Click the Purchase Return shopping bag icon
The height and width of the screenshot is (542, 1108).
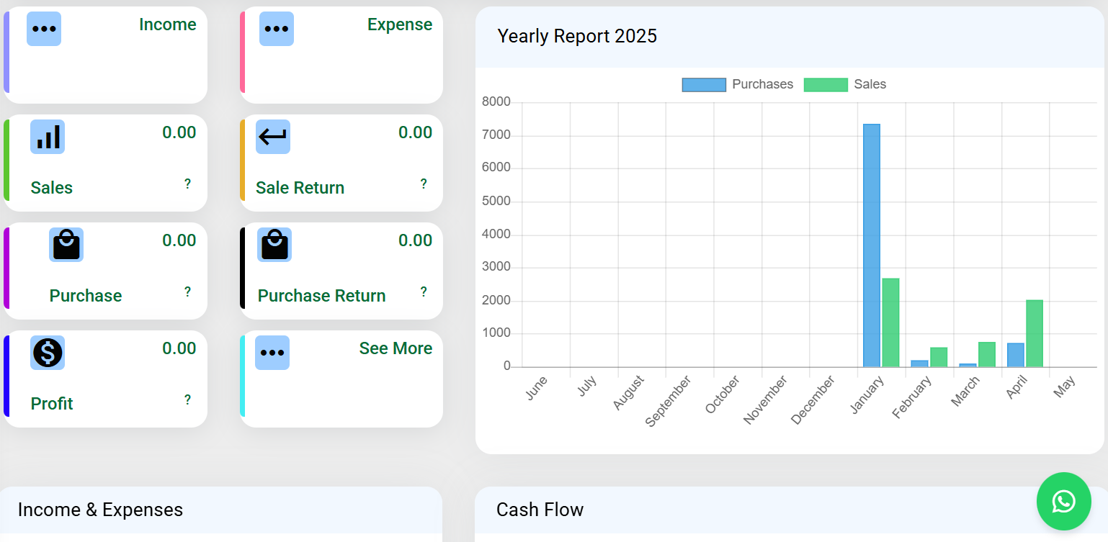pos(274,245)
